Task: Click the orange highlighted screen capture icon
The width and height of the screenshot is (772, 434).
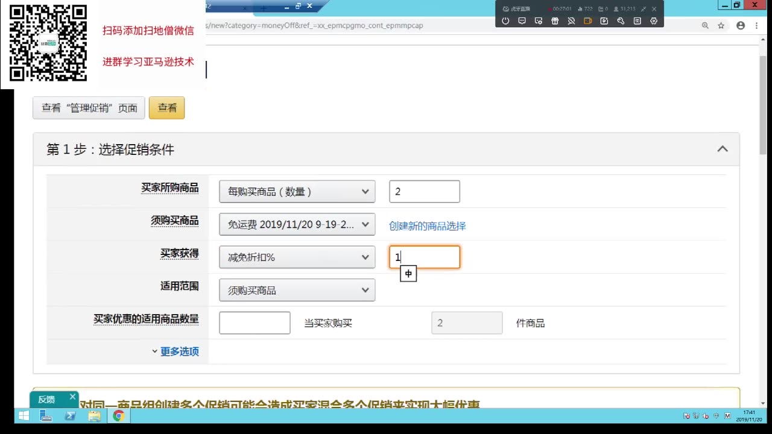Action: tap(587, 20)
